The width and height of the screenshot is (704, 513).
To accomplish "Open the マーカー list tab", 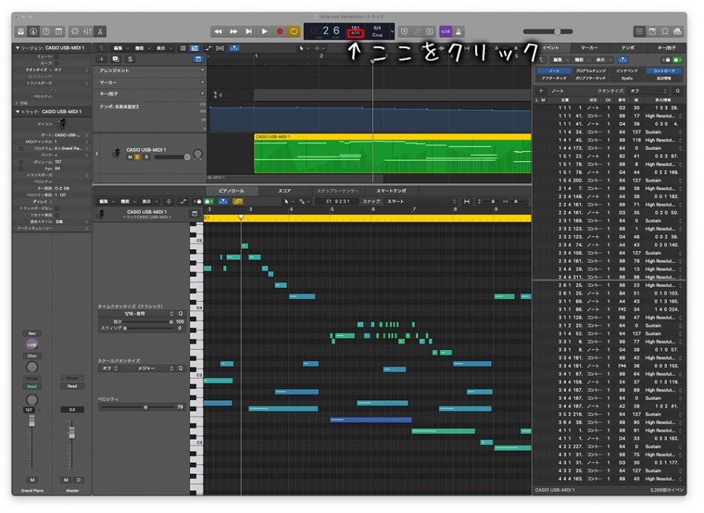I will [x=589, y=47].
